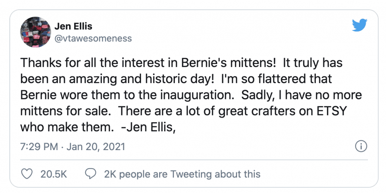Screen dimensions: 386x193
Task: Click 'who make them.' on the last line
Action: pos(66,127)
